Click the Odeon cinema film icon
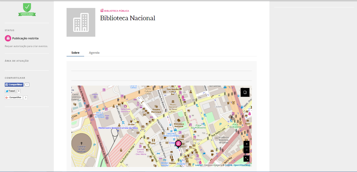This screenshot has width=357, height=172. (x=171, y=157)
